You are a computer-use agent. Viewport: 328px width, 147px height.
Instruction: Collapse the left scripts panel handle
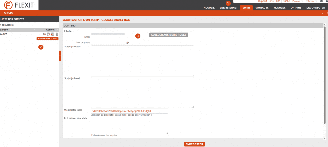(x=60, y=56)
